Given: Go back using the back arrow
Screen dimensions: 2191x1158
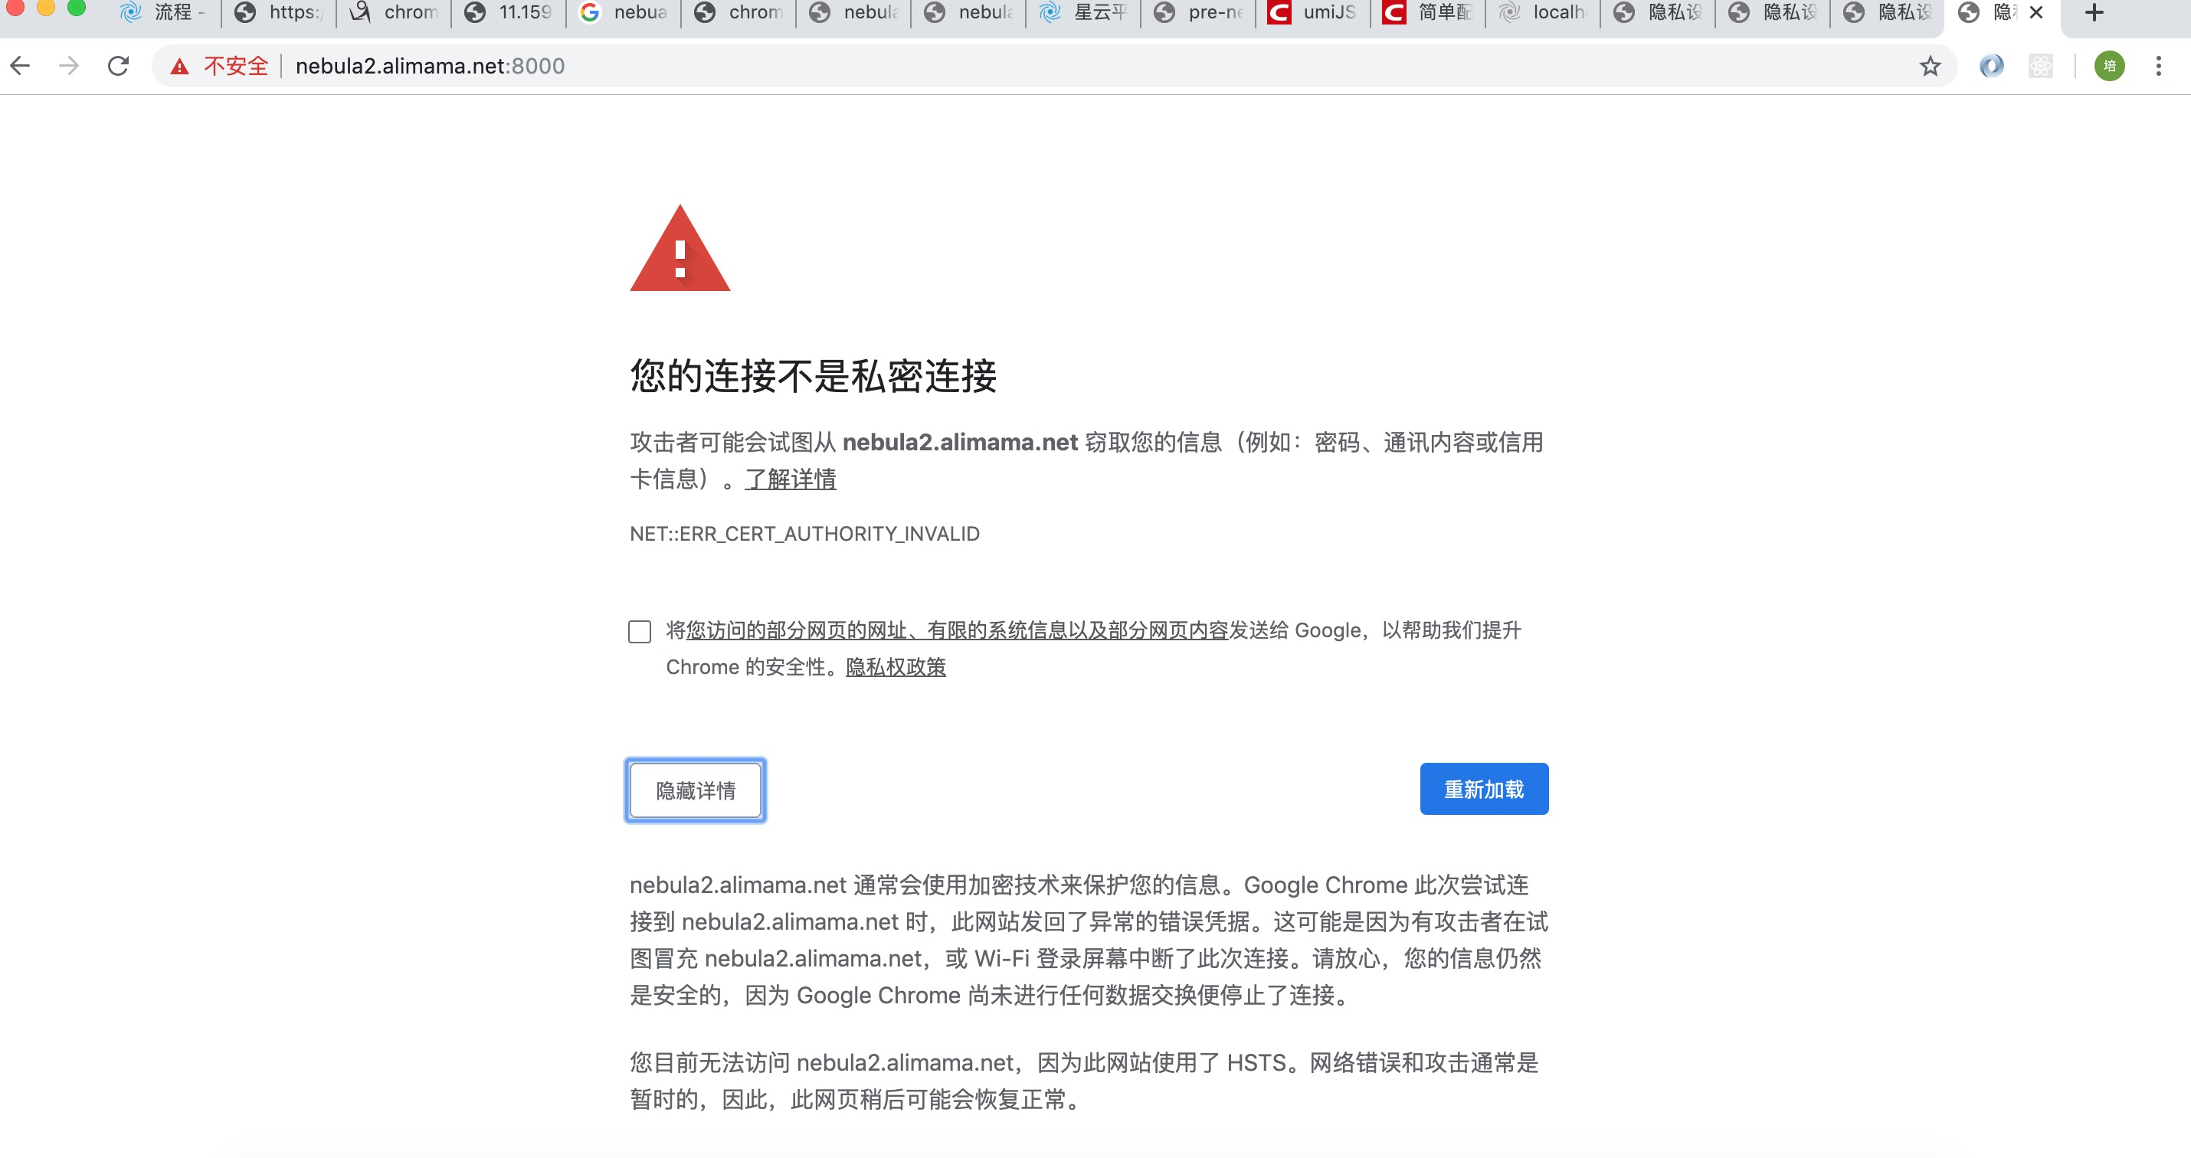Looking at the screenshot, I should click(x=21, y=65).
